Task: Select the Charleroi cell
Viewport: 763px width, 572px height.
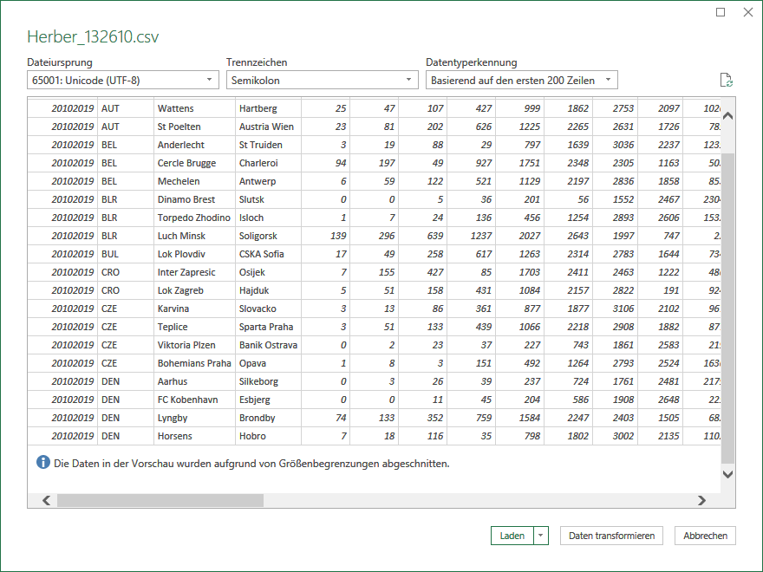Action: [268, 163]
